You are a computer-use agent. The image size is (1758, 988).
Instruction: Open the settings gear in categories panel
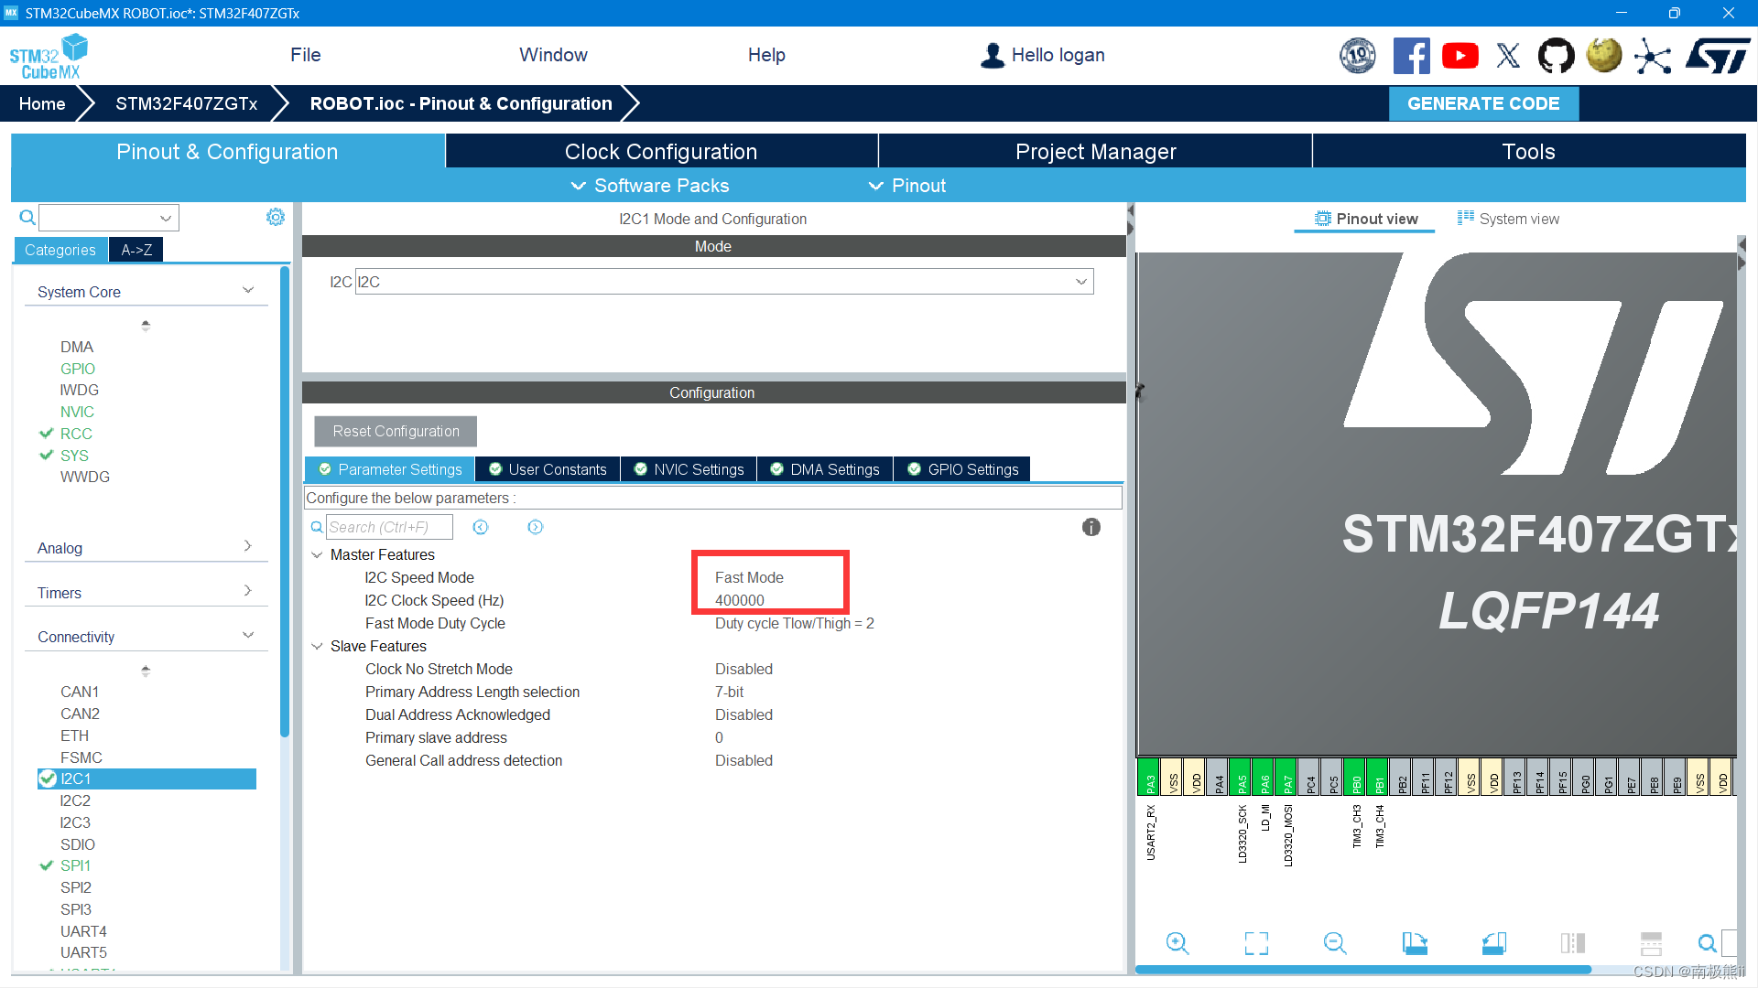click(x=275, y=217)
